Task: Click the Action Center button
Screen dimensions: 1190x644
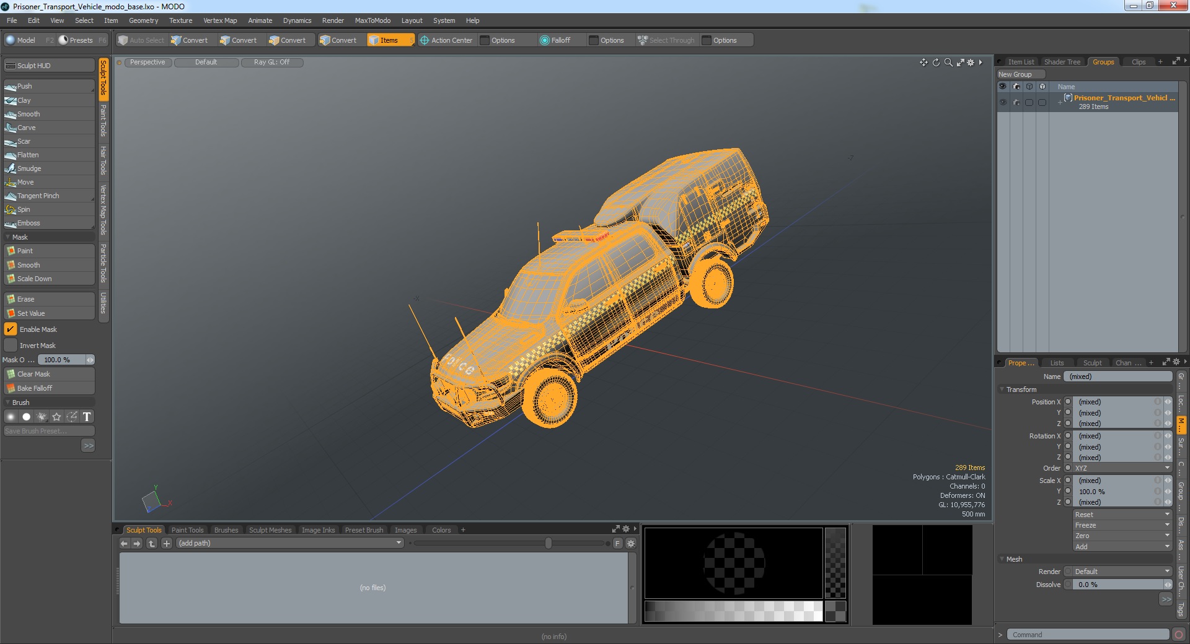Action: point(446,40)
